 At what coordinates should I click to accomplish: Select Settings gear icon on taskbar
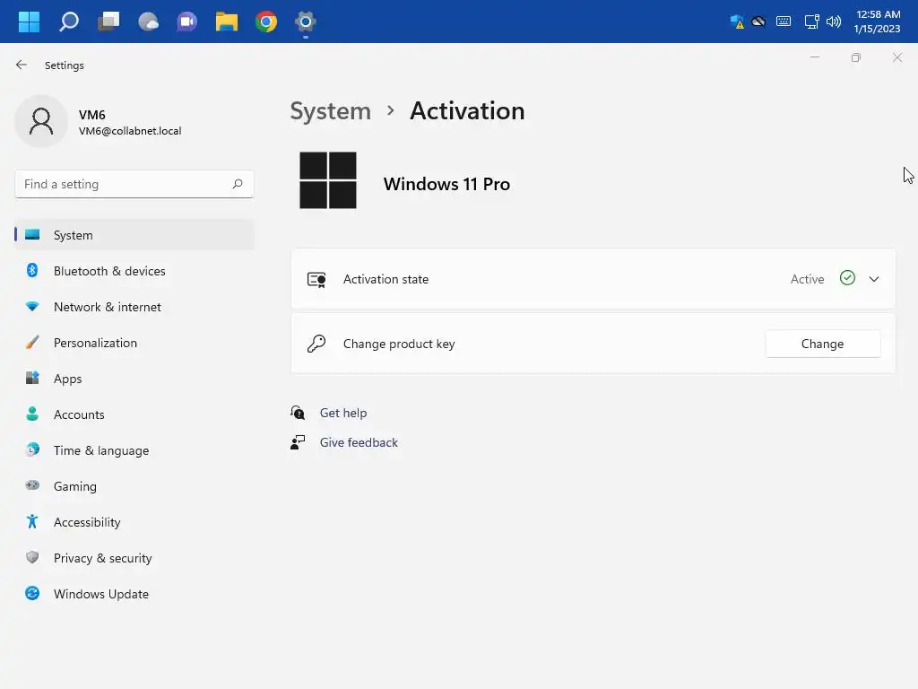[x=306, y=22]
